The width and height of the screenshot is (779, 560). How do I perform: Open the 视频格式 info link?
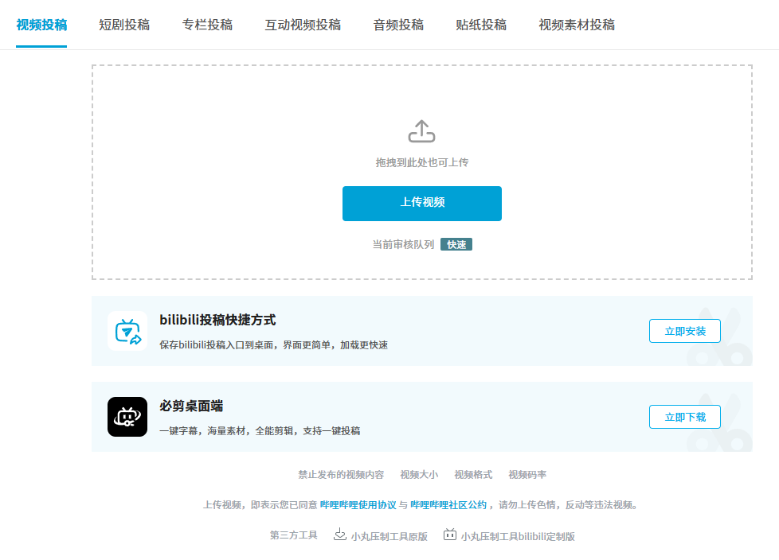pos(473,475)
